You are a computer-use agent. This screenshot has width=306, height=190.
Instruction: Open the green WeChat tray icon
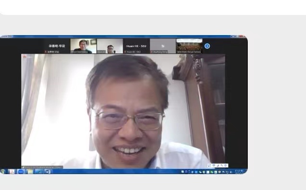pos(212,172)
